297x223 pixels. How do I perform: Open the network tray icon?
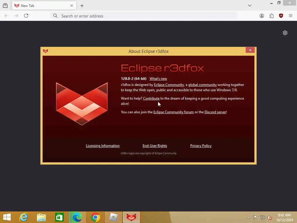(262, 217)
